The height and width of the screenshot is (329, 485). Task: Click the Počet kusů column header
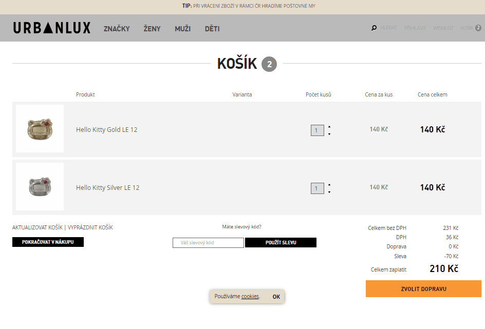click(x=319, y=94)
